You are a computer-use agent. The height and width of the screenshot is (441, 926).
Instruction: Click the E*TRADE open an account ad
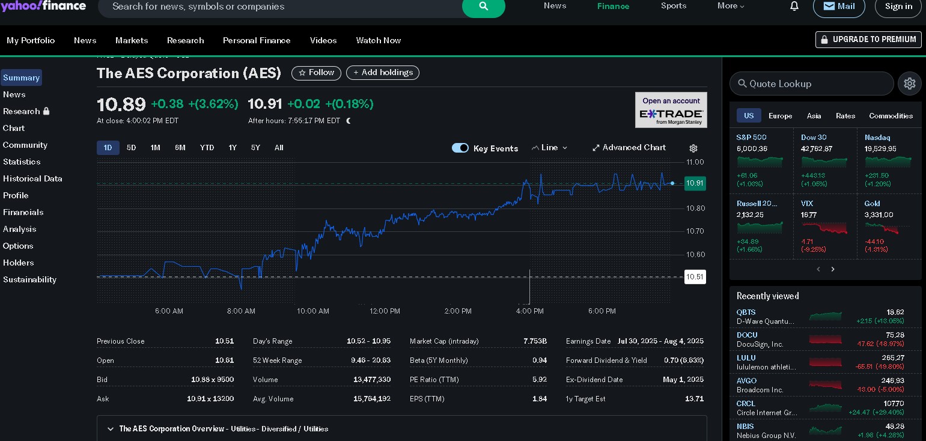671,110
